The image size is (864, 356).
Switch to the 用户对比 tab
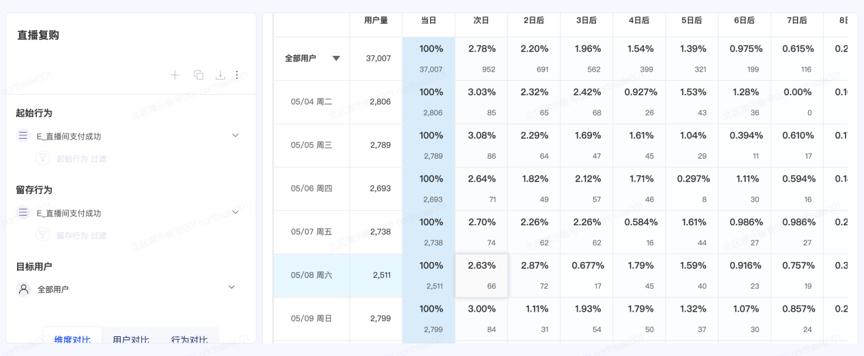[x=131, y=340]
